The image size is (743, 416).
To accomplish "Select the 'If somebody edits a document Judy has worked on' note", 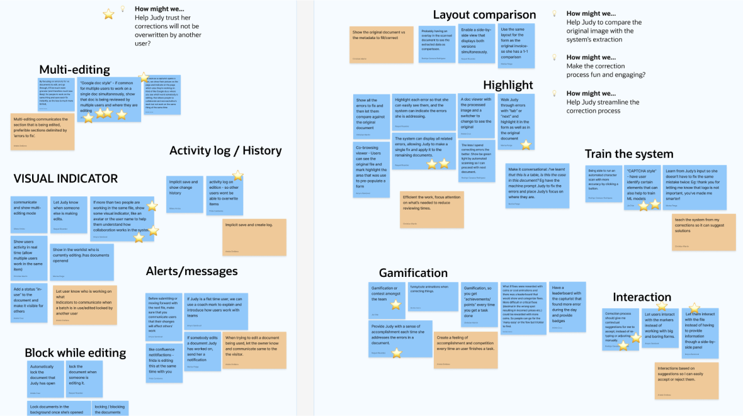I will (202, 352).
